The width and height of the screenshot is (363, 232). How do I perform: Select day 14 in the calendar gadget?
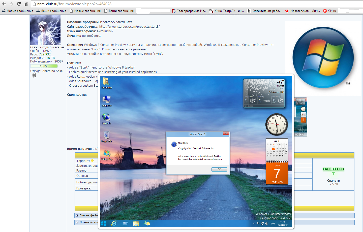(274, 151)
